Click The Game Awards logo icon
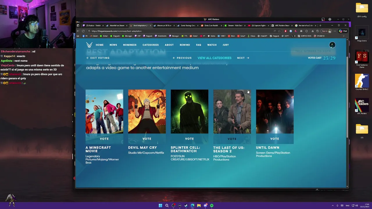Viewport: 372px width, 209px height. 89,45
